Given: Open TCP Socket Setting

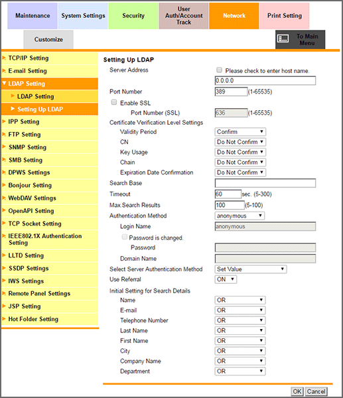Looking at the screenshot, I should [50, 224].
